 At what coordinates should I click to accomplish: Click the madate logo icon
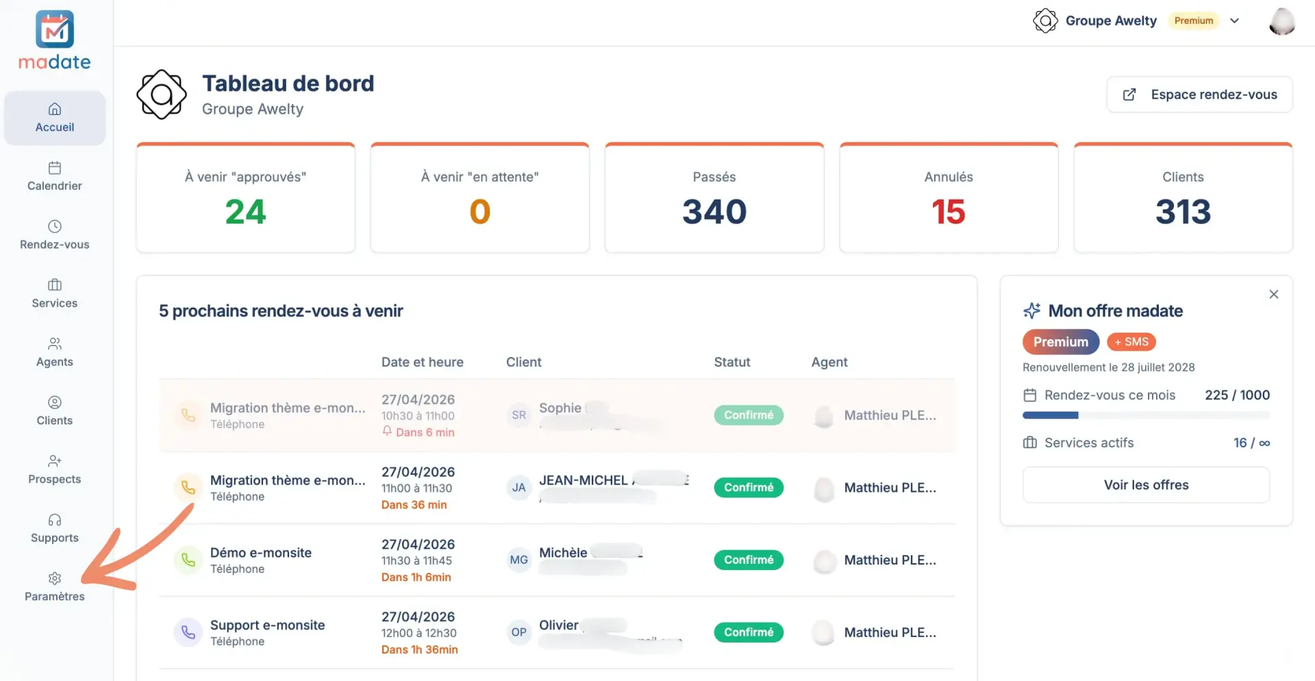[x=55, y=29]
